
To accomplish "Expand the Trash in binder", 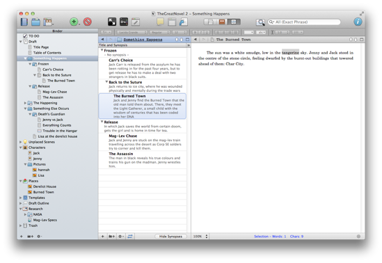I will point(21,225).
